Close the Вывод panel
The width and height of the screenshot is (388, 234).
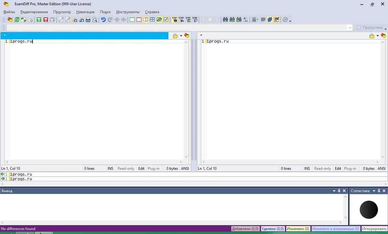tap(344, 191)
